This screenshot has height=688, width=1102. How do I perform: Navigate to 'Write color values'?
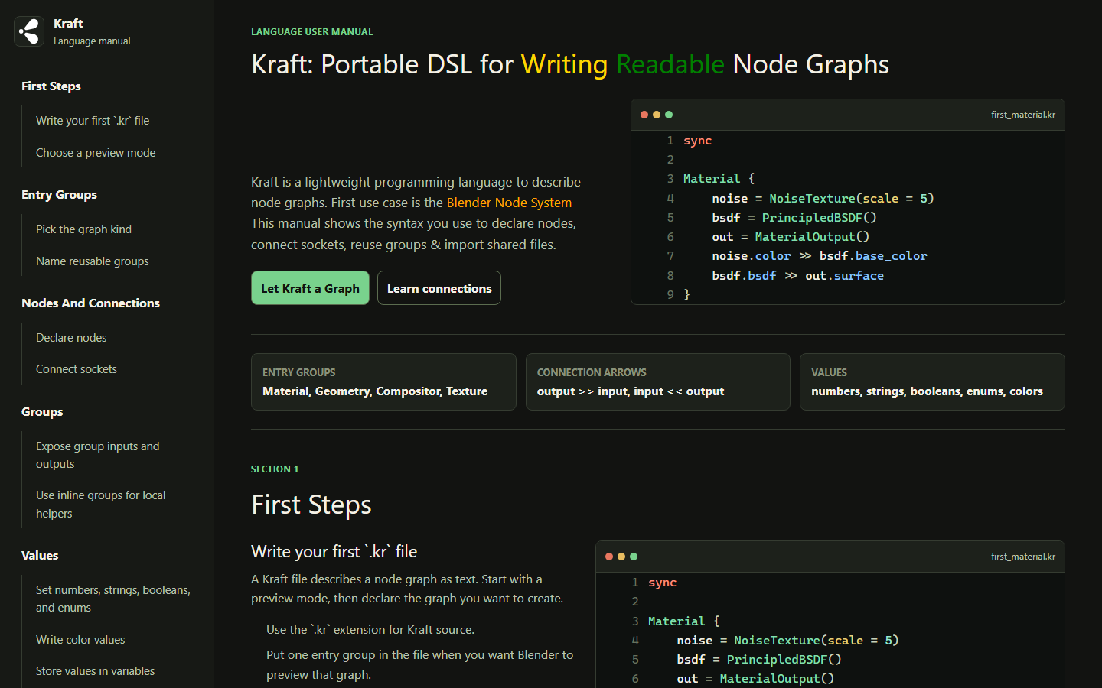(x=80, y=640)
